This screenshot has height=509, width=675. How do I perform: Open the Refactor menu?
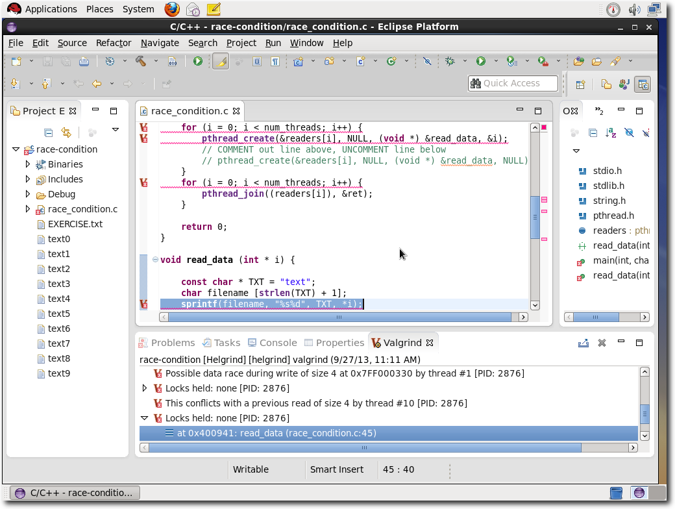pyautogui.click(x=114, y=43)
